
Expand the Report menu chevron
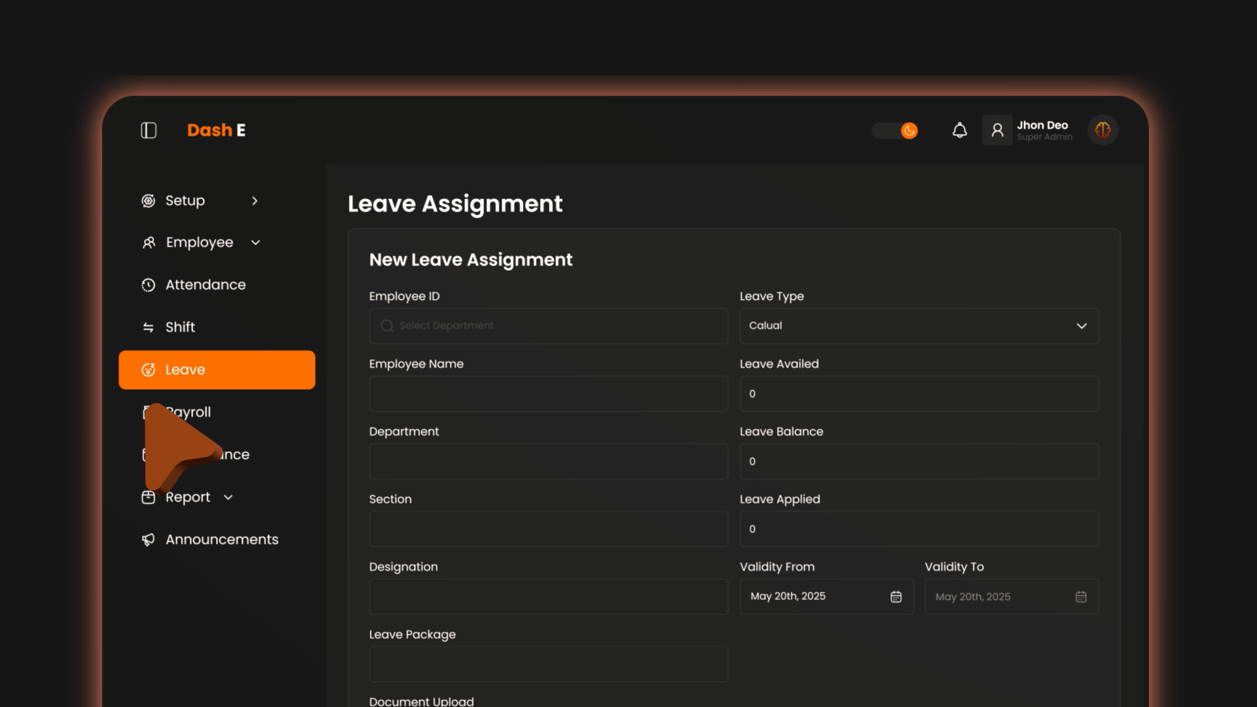(228, 498)
